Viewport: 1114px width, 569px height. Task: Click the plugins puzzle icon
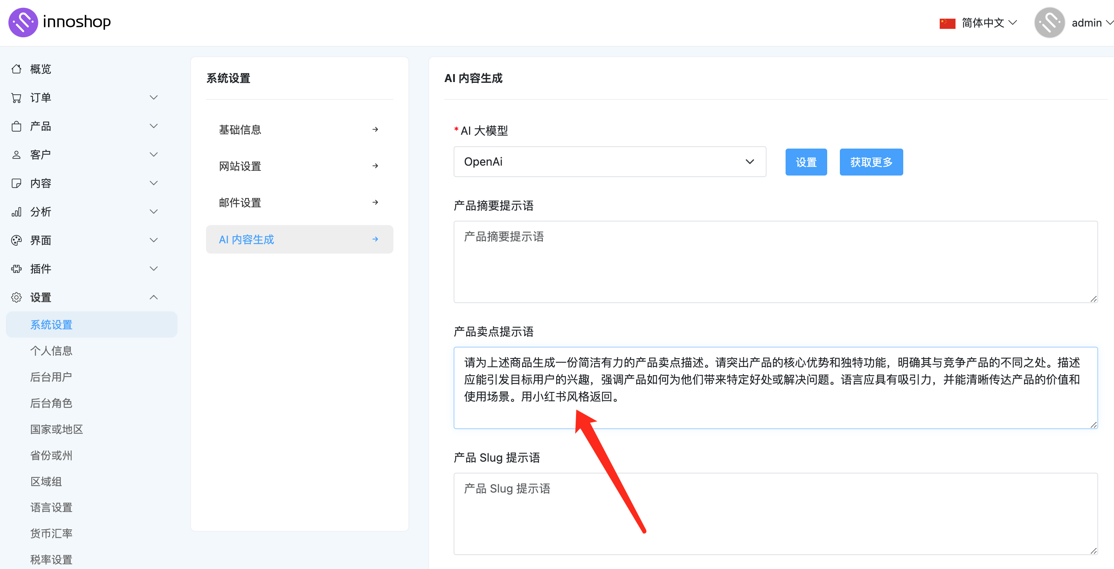click(x=16, y=269)
